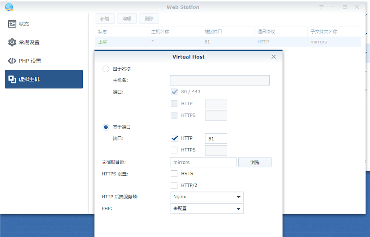Click the 文档根目录 field showing mirrors
370x237 pixels.
[x=203, y=162]
